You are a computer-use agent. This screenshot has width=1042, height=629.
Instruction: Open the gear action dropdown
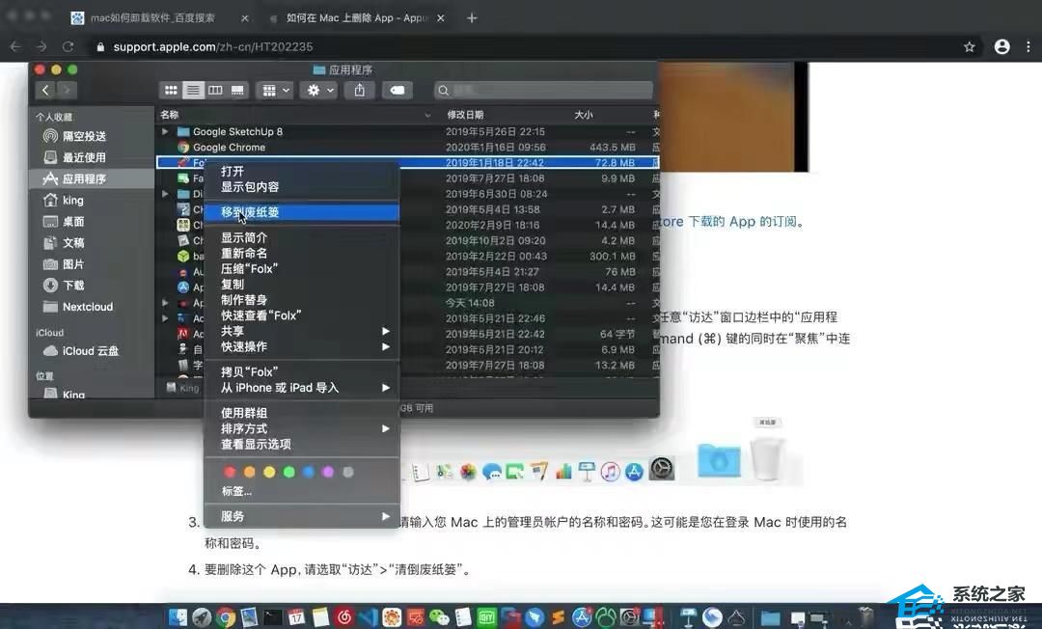coord(317,90)
